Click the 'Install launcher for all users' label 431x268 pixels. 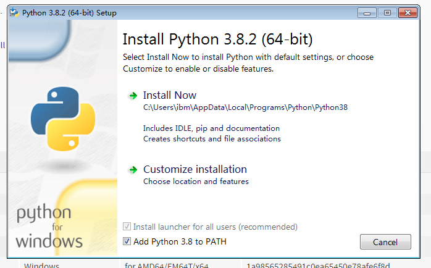215,227
